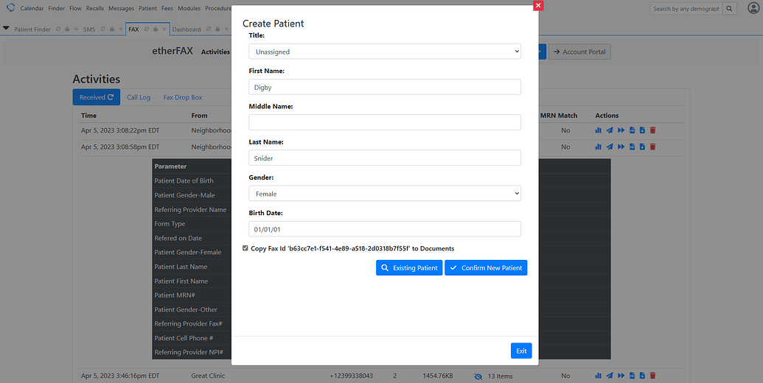Click the Received refresh button
Image resolution: width=763 pixels, height=383 pixels.
tap(97, 97)
